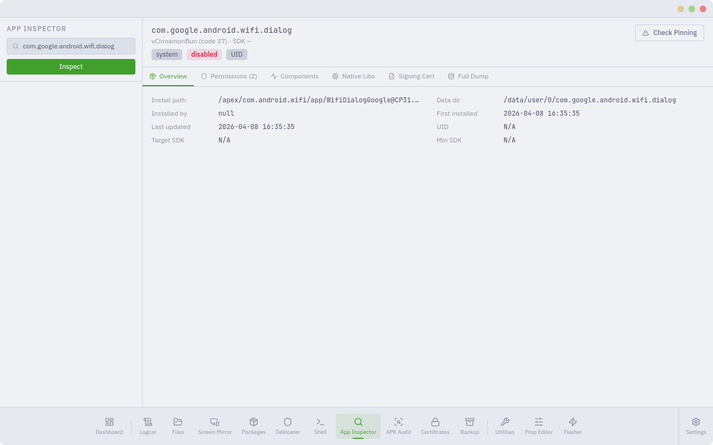This screenshot has width=713, height=445.
Task: Open the Logcat viewer
Action: (x=148, y=426)
